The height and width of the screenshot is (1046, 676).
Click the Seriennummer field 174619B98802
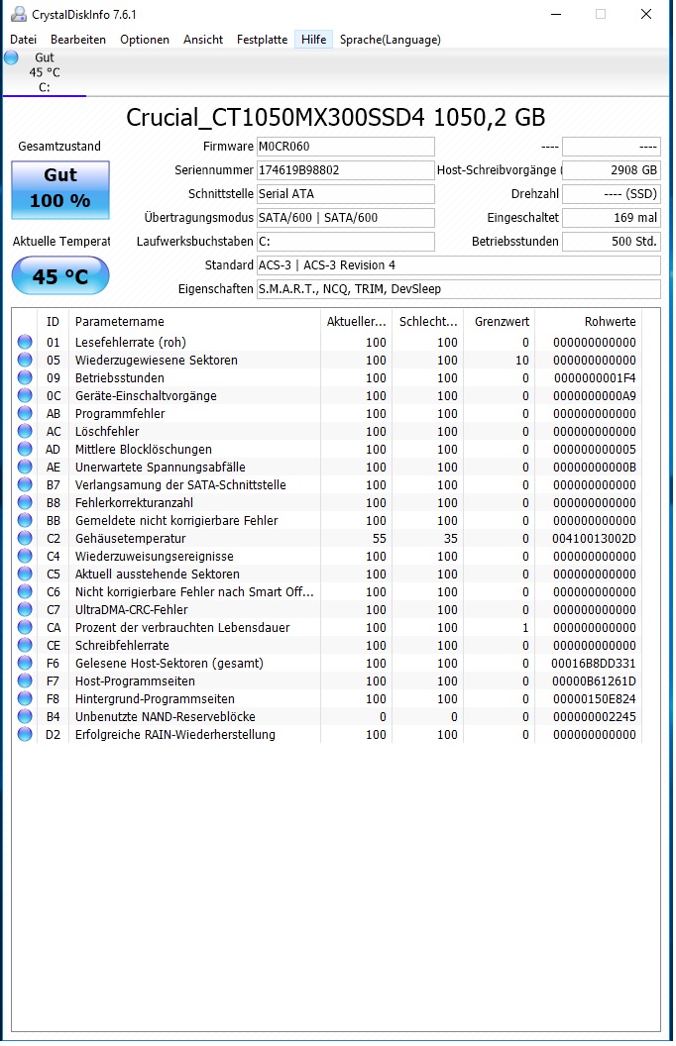point(346,170)
